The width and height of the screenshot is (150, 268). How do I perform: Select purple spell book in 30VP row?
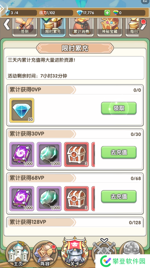point(22,154)
